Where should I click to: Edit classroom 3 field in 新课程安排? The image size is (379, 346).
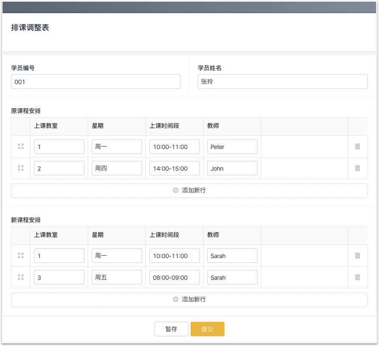[59, 277]
